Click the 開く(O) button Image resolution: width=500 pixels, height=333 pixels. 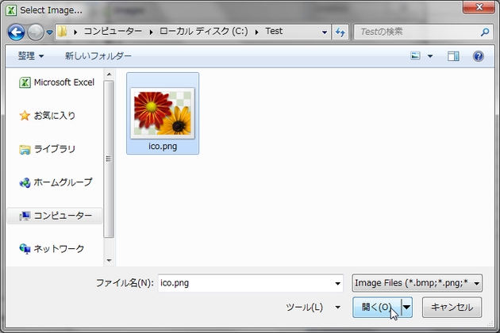(x=377, y=307)
